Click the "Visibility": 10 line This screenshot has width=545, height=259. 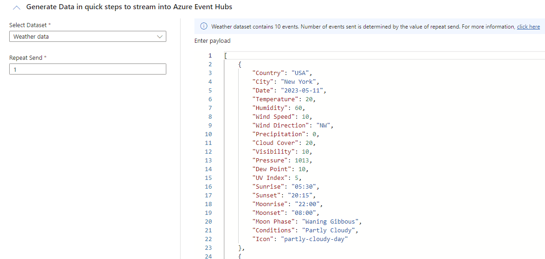(x=282, y=152)
